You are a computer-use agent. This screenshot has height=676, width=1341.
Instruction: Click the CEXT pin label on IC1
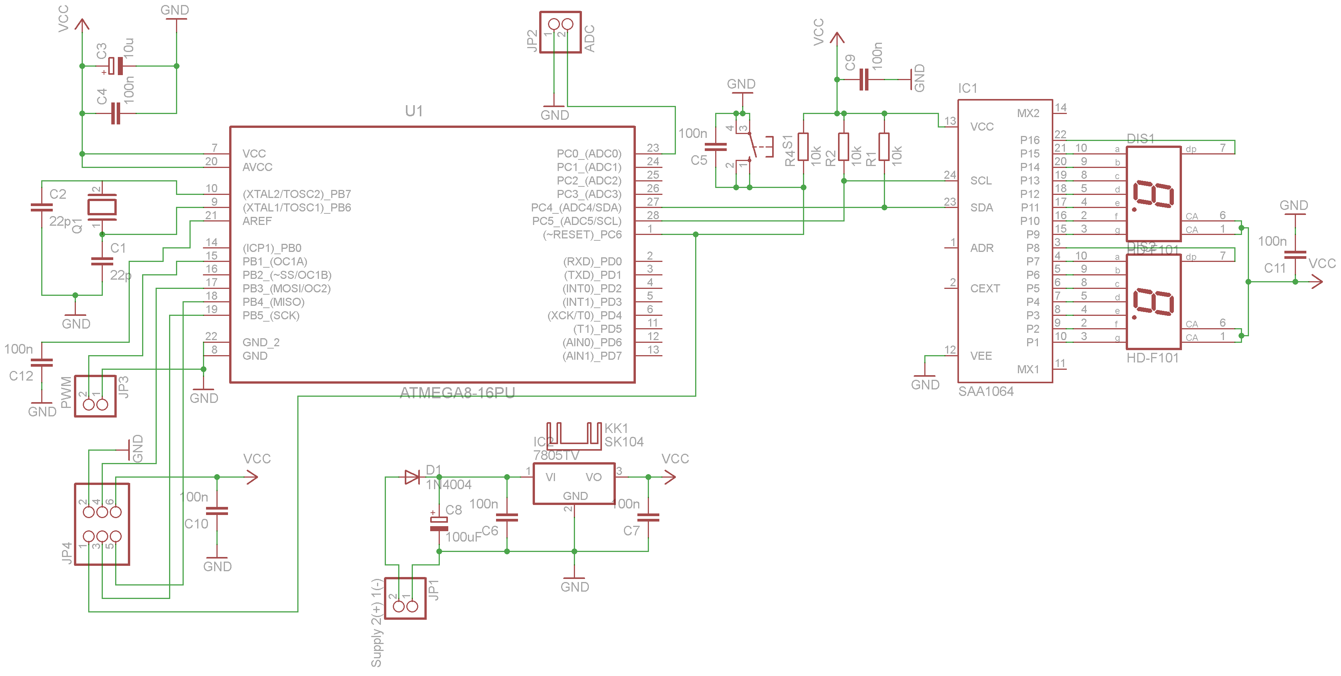coord(985,289)
